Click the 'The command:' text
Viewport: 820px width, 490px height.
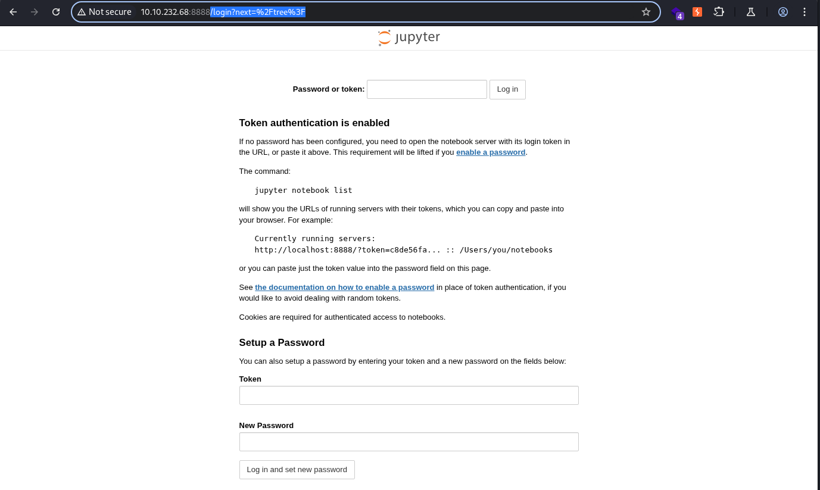(265, 171)
